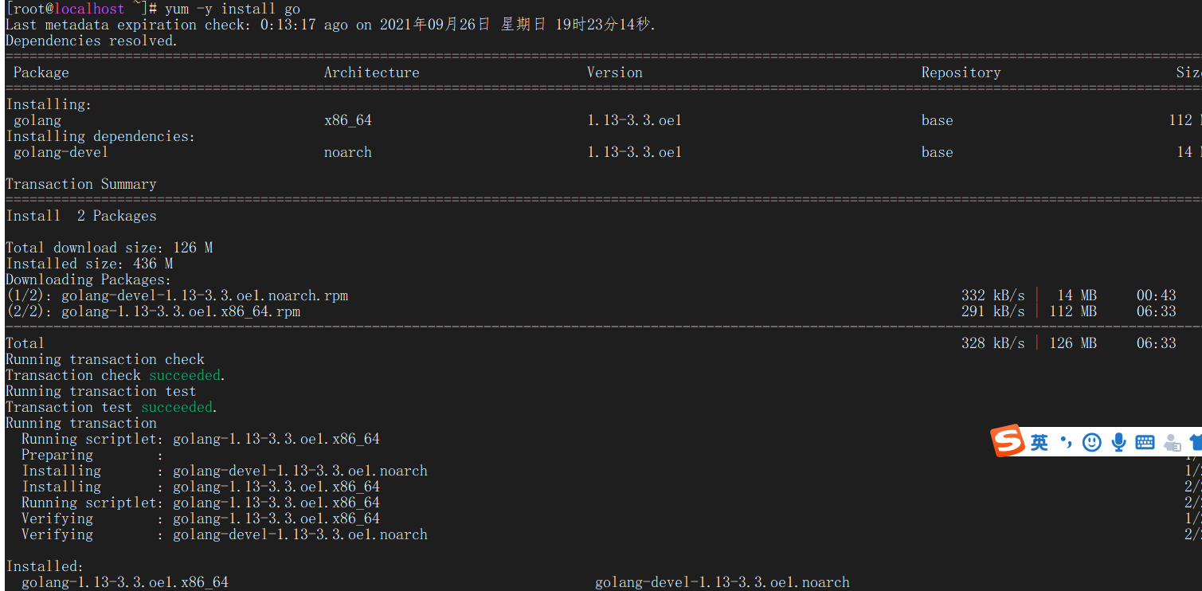This screenshot has width=1202, height=591.
Task: Start voice input with the microphone icon
Action: tap(1118, 442)
